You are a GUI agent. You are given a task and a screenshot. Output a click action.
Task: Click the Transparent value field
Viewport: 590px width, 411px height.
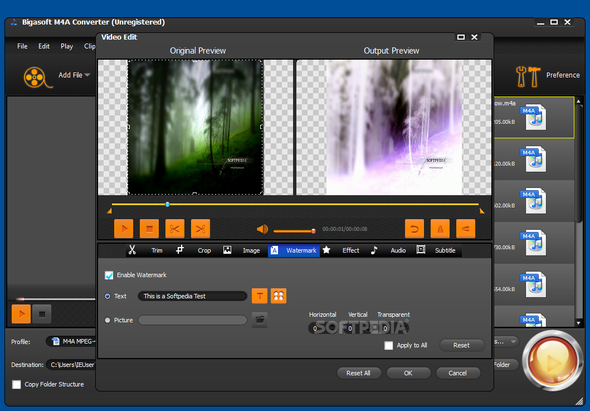[x=392, y=328]
